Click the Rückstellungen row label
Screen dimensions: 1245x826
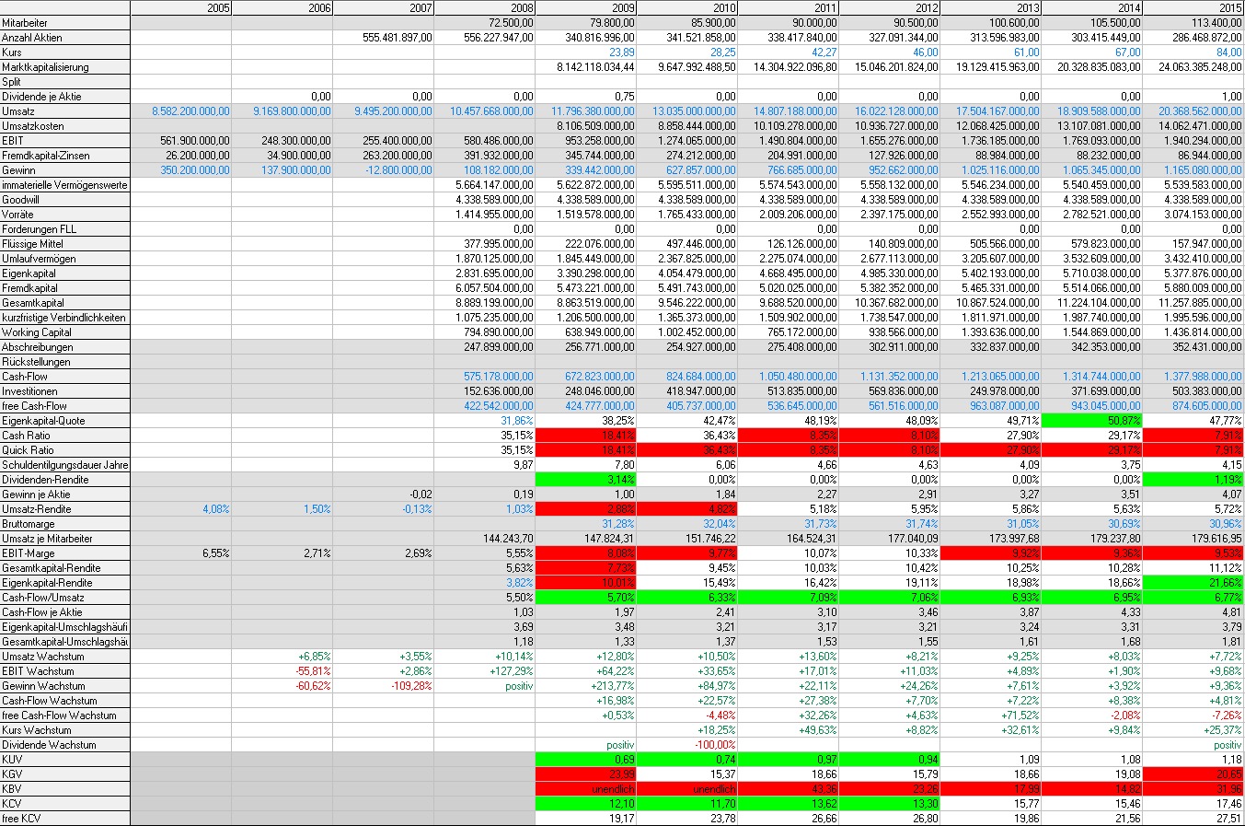[x=65, y=361]
